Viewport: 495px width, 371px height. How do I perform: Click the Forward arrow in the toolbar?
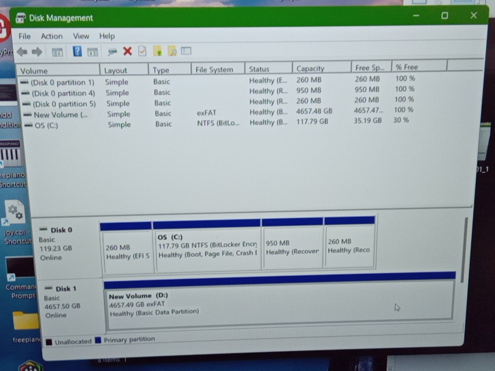(x=37, y=52)
